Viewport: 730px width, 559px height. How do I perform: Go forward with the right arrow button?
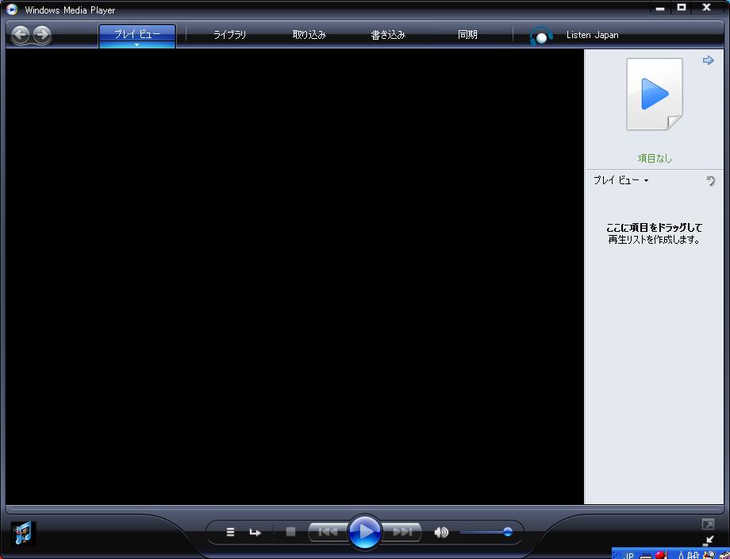click(x=42, y=34)
